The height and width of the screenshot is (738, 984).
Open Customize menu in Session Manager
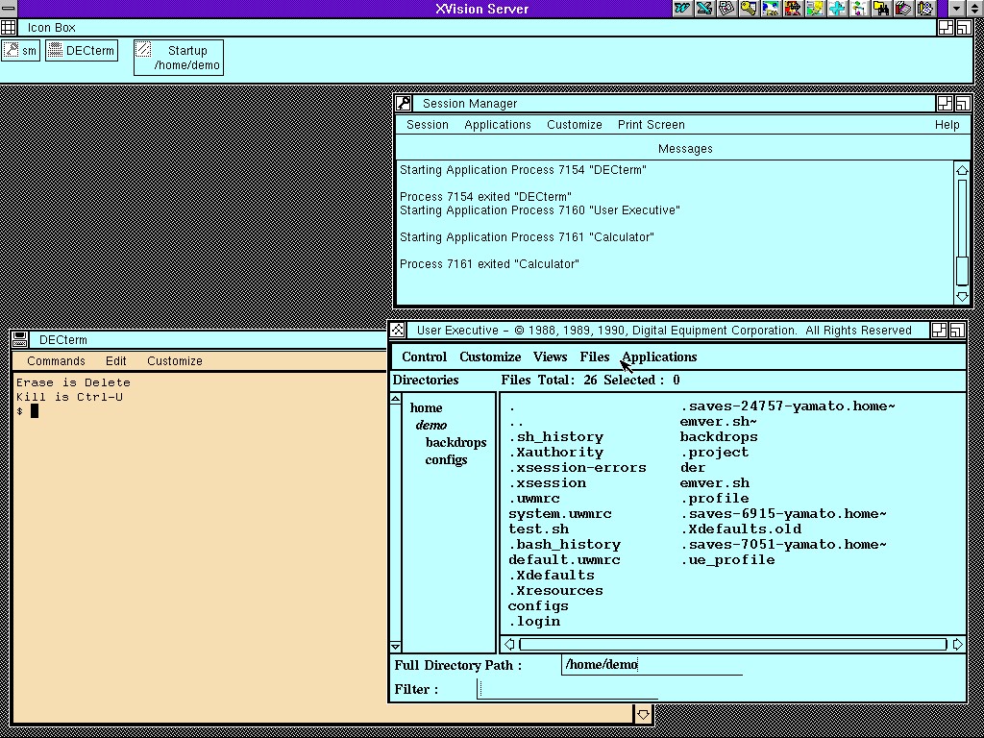[x=575, y=124]
